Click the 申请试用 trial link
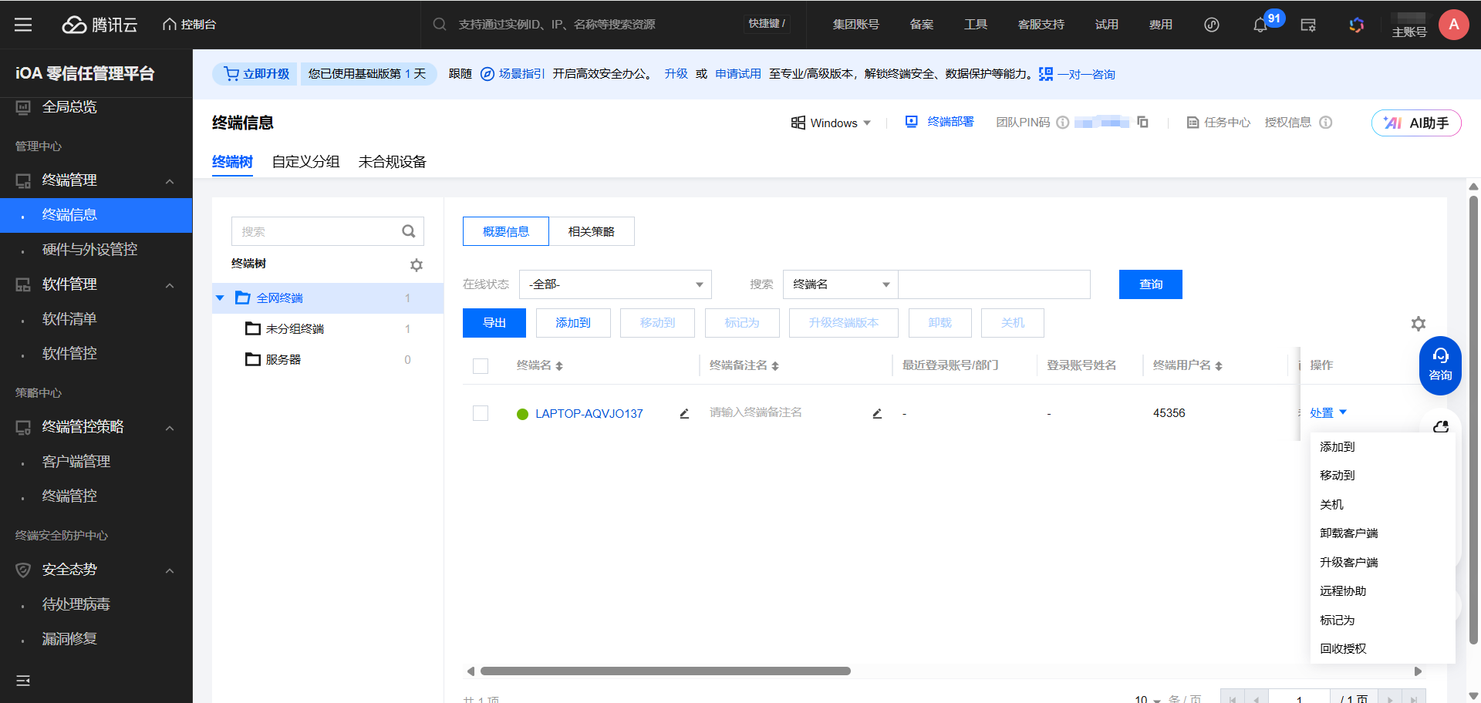 click(x=737, y=74)
